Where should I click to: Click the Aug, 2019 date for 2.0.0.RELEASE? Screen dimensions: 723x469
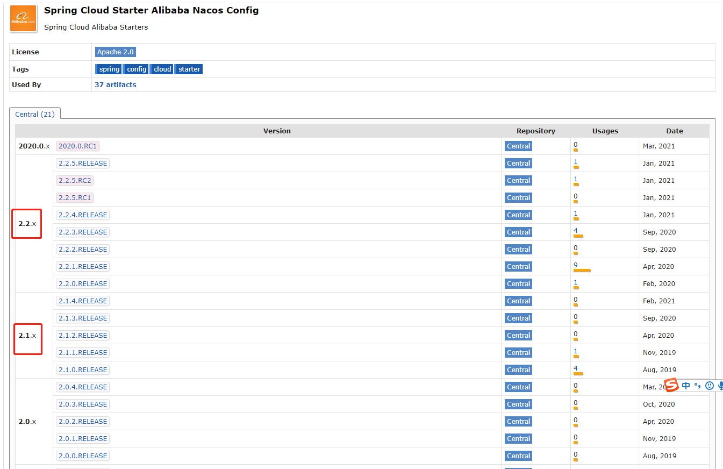(x=660, y=456)
